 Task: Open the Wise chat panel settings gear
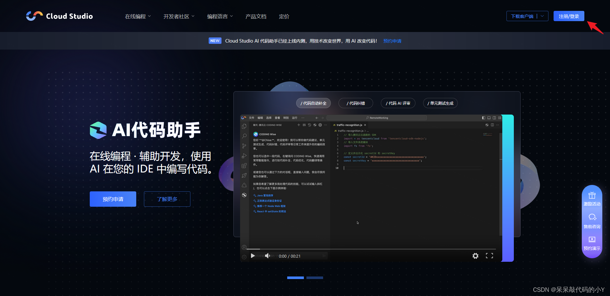[x=320, y=125]
